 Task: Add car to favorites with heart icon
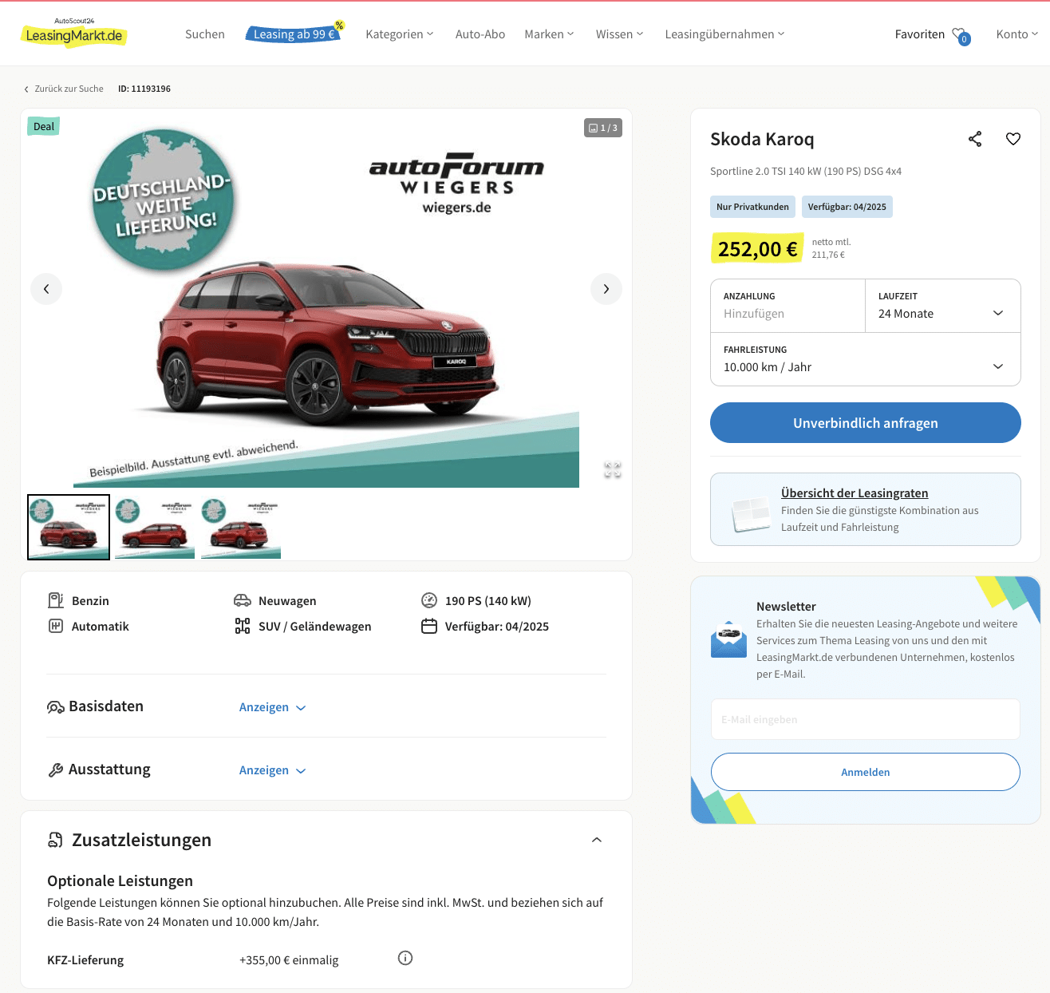[x=1013, y=139]
